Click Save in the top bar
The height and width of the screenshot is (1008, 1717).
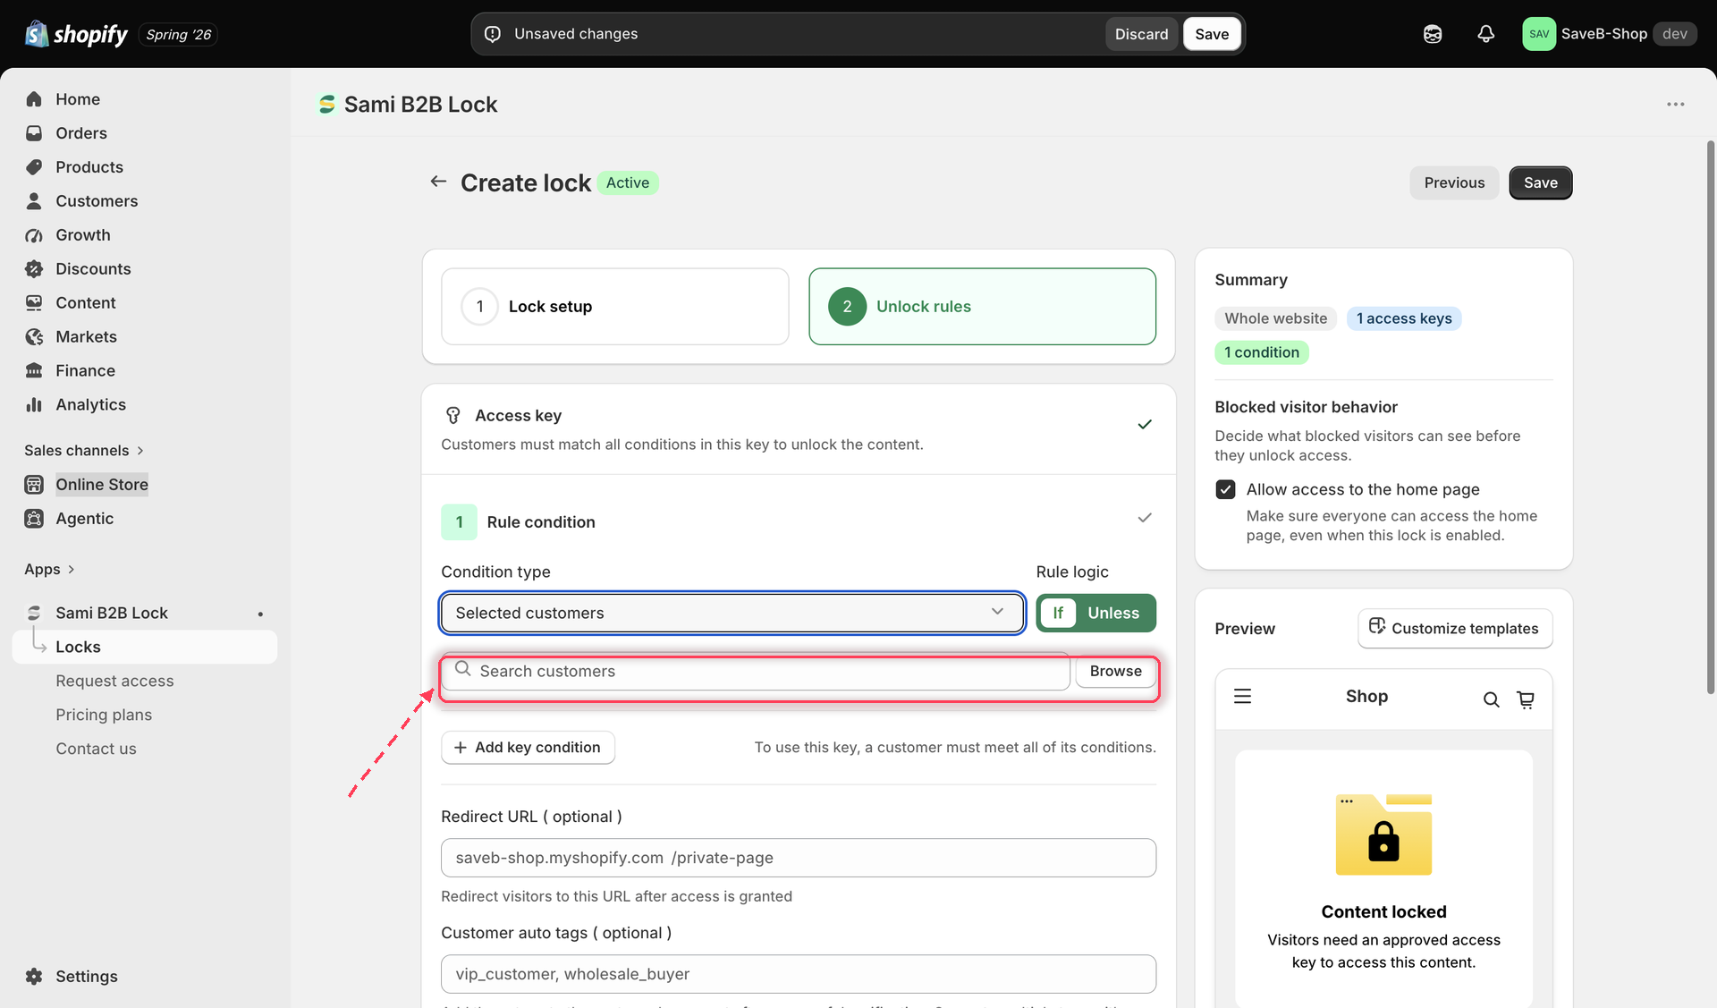point(1212,34)
